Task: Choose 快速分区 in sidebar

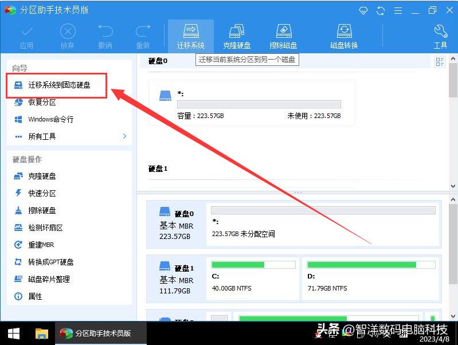Action: click(x=42, y=193)
